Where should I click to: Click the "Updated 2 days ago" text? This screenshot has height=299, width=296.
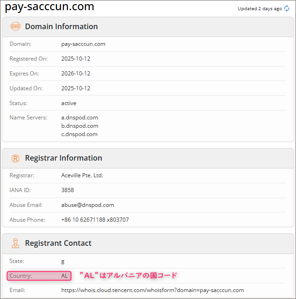259,9
